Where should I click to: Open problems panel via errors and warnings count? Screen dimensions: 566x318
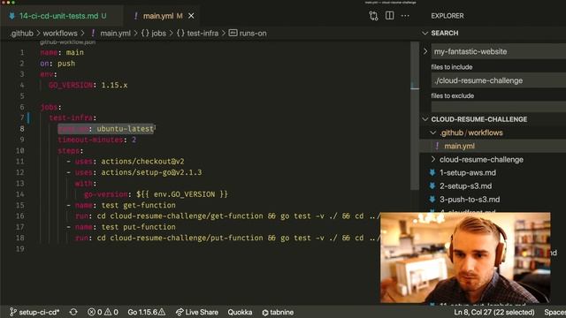[x=103, y=312]
